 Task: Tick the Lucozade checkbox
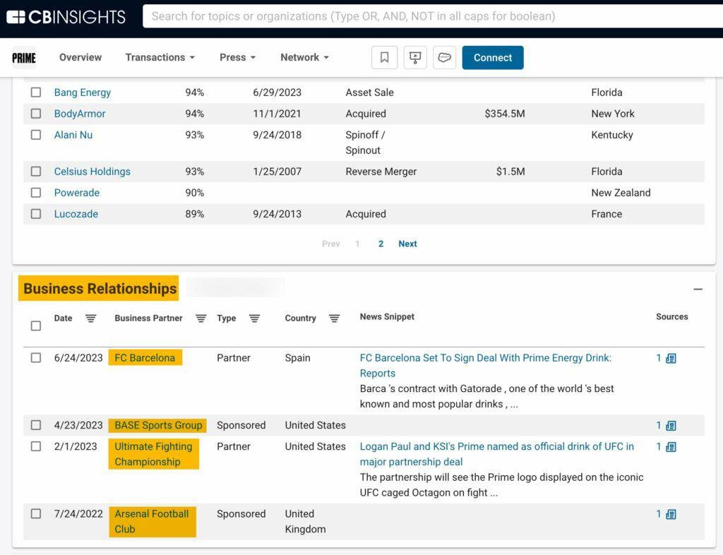click(36, 213)
